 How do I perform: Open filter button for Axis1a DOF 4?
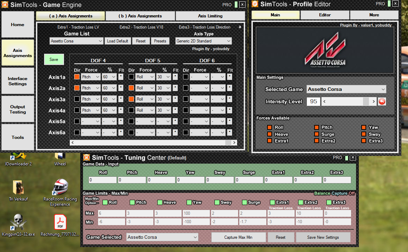(121, 77)
